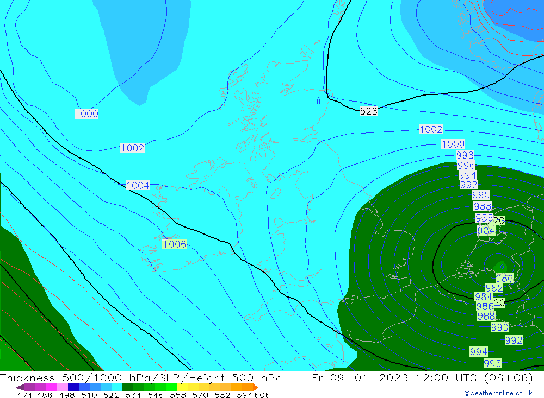The height and width of the screenshot is (398, 544).
Task: Click the 1002 isobar label over the North Sea
Action: [x=431, y=129]
